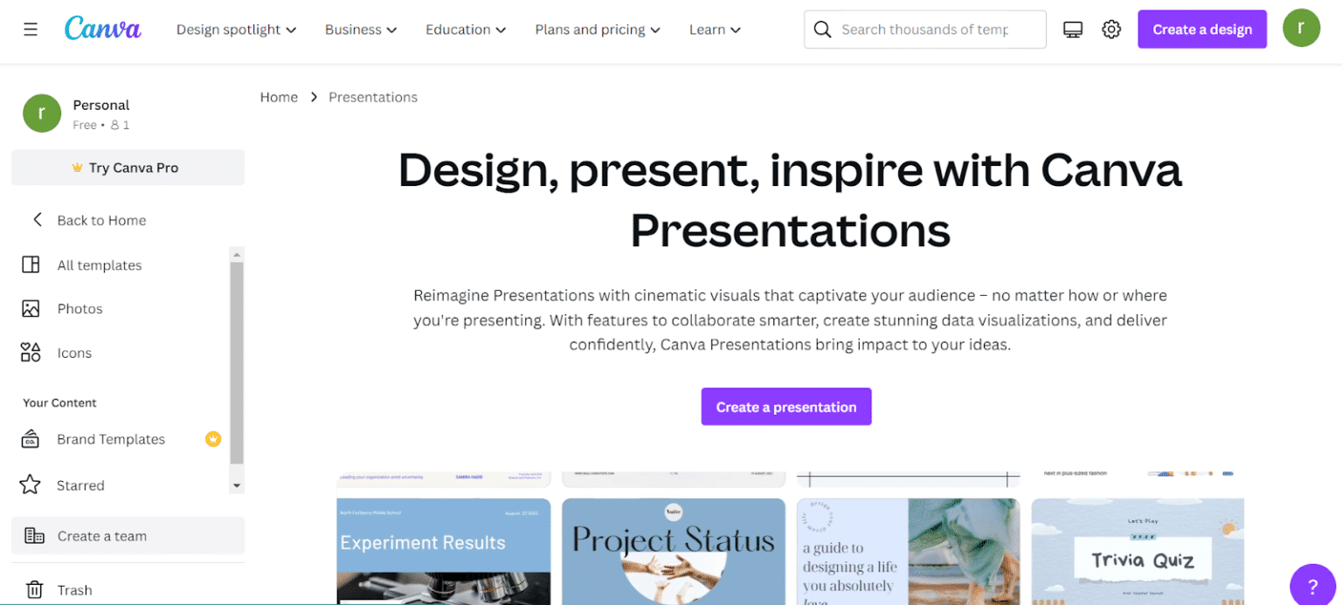Click the Canva logo

[x=102, y=29]
